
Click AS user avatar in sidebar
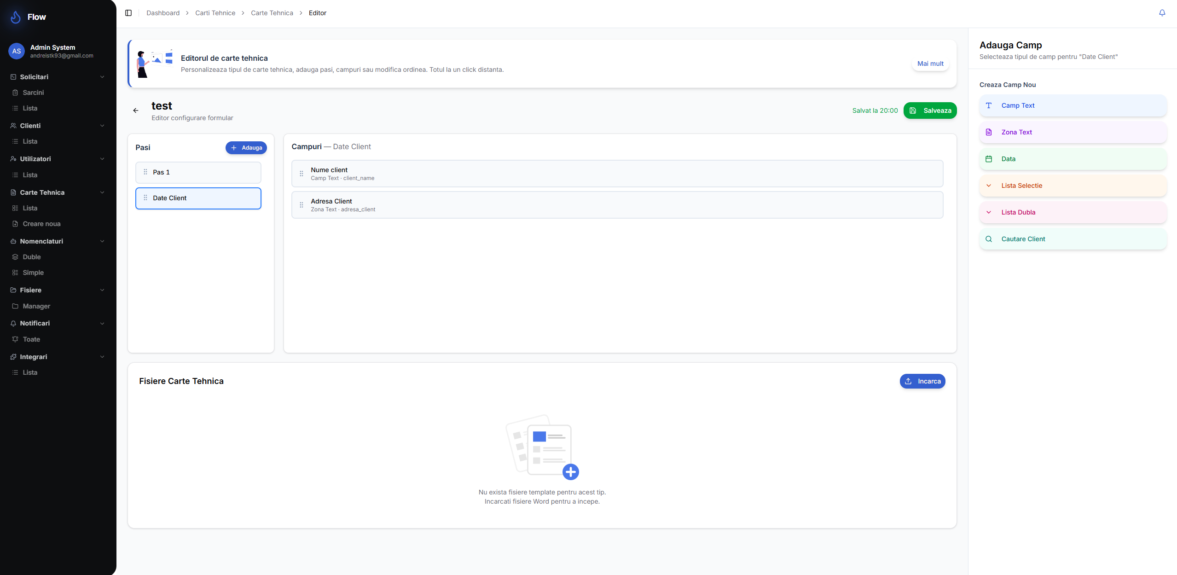point(17,51)
